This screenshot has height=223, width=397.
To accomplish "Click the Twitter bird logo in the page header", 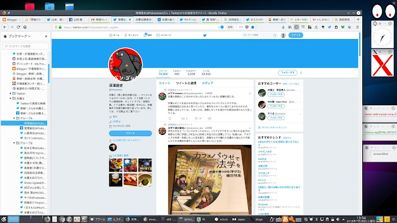I will tap(205, 35).
